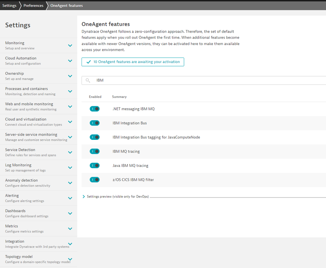Expand the Log Monitoring section
This screenshot has width=326, height=268.
tap(70, 168)
